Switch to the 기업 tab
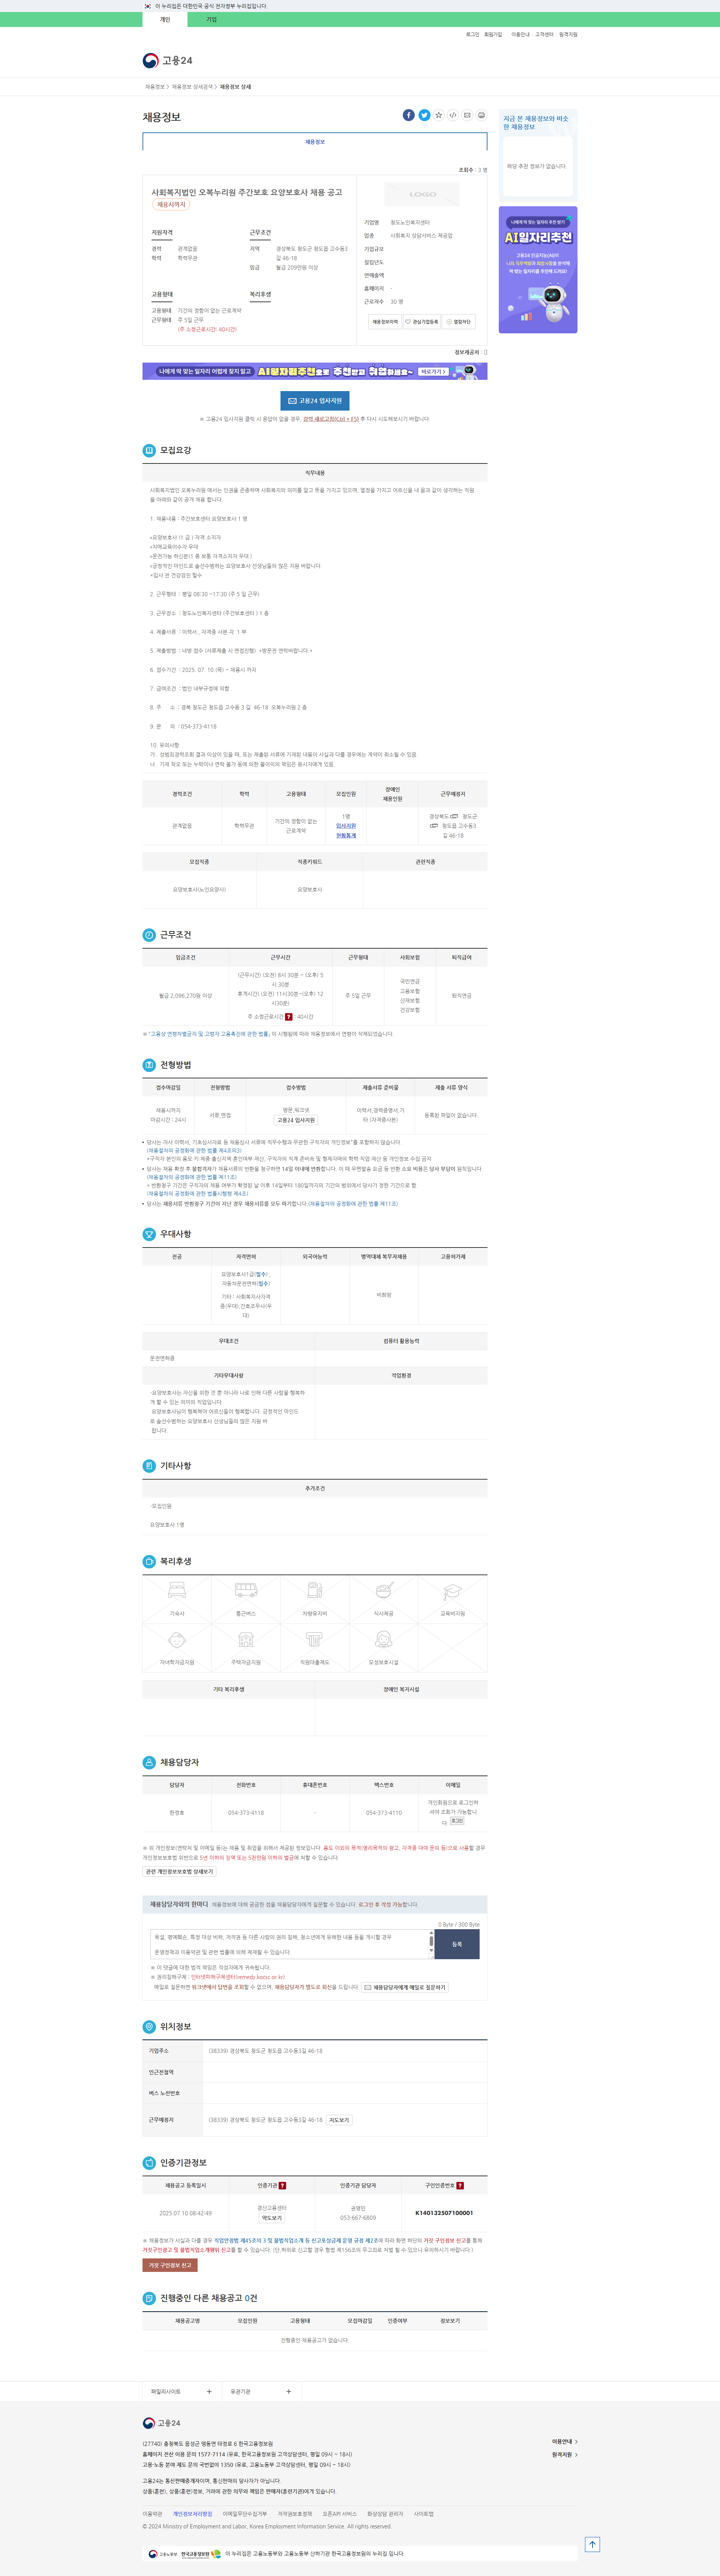Viewport: 720px width, 2576px height. 211,19
